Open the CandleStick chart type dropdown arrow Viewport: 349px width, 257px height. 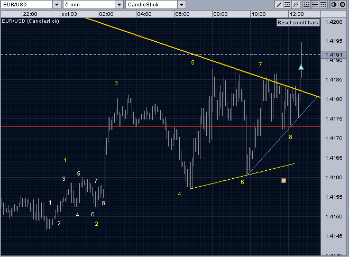(x=181, y=4)
